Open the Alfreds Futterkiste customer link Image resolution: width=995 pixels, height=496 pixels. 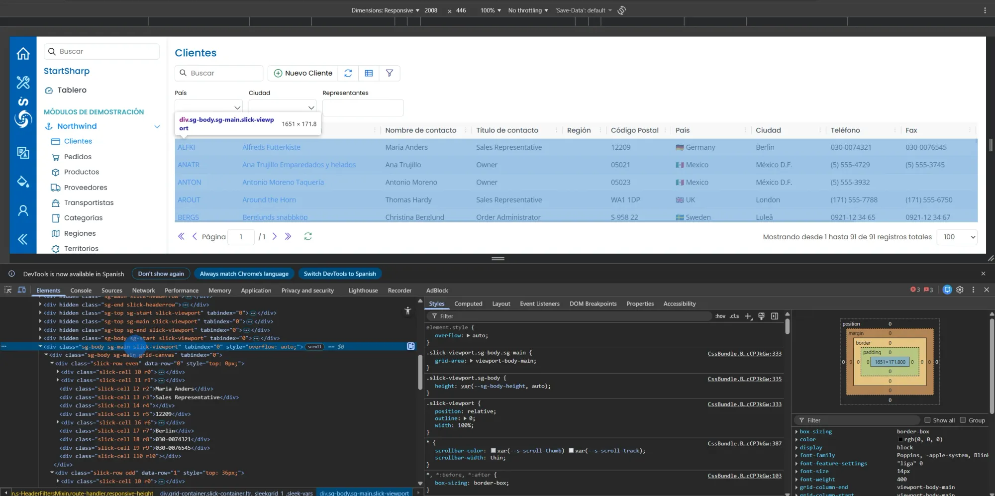272,147
